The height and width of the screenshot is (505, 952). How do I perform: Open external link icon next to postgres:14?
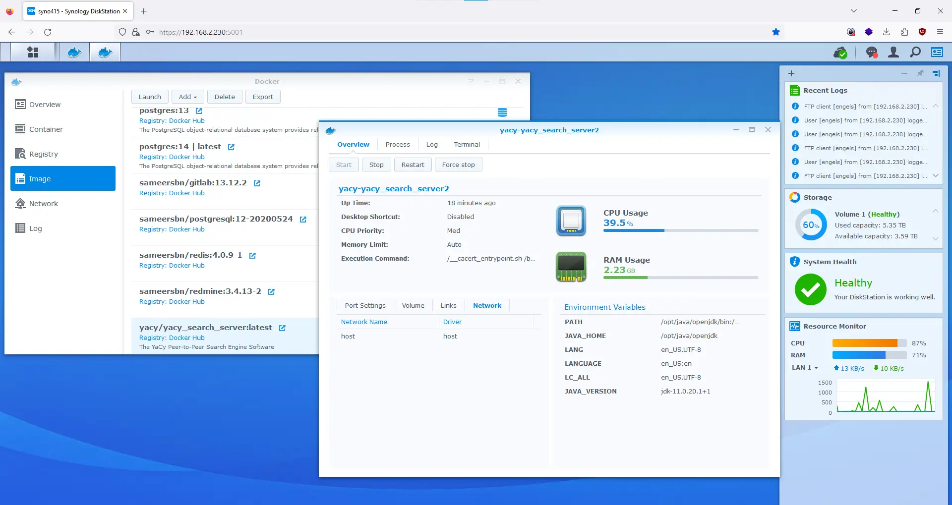coord(231,147)
